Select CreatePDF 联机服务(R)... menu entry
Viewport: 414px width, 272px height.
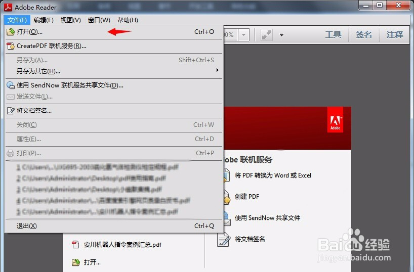tap(114, 46)
